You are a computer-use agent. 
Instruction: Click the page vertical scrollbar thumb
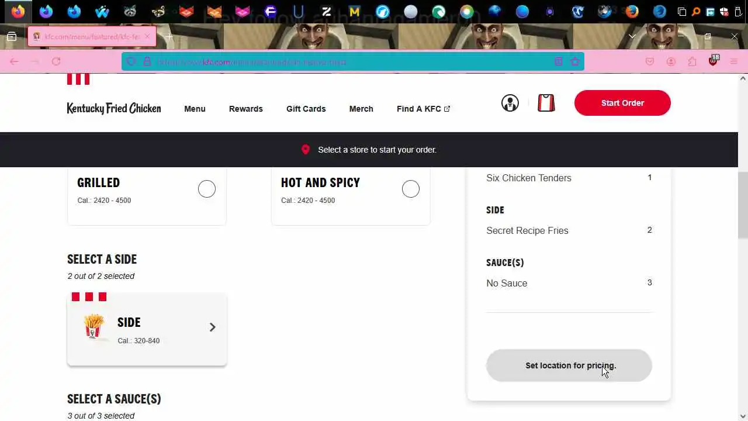743,205
